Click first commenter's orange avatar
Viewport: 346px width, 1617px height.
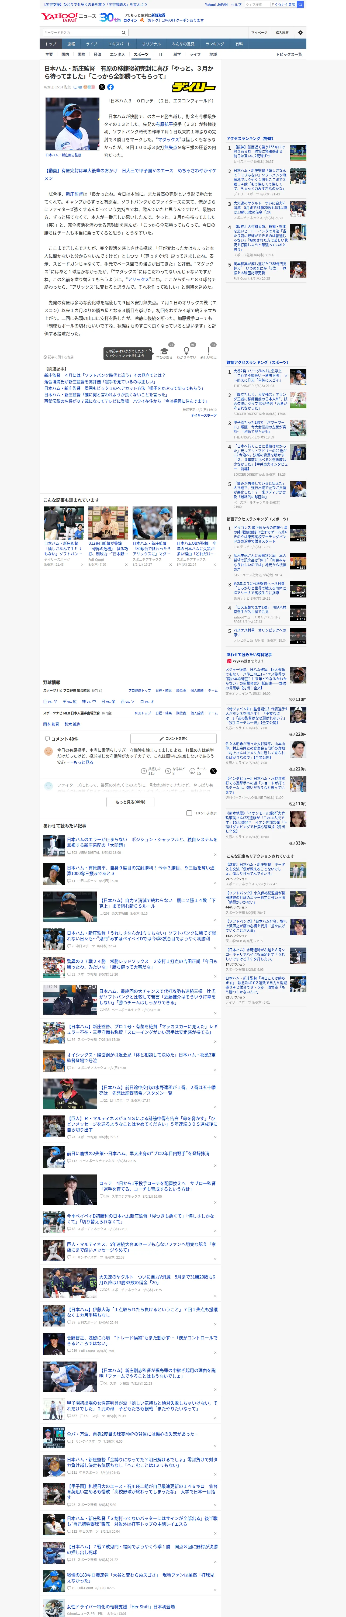(48, 751)
